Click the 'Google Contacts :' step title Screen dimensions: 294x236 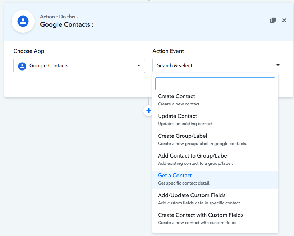tap(67, 24)
